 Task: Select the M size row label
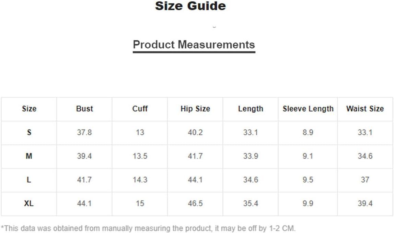(29, 156)
